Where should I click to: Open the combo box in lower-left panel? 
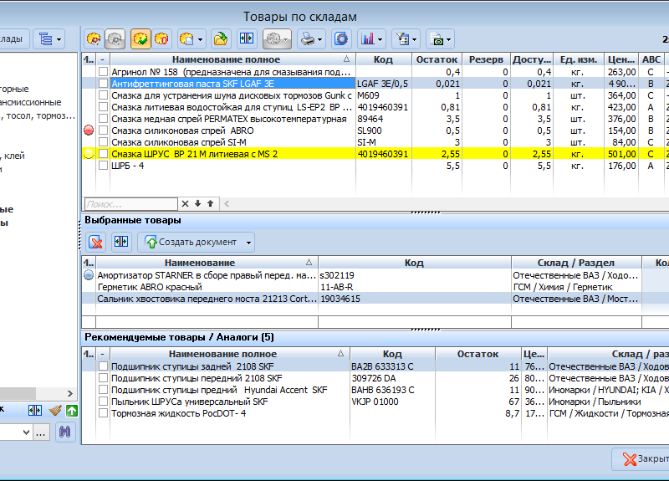(26, 432)
